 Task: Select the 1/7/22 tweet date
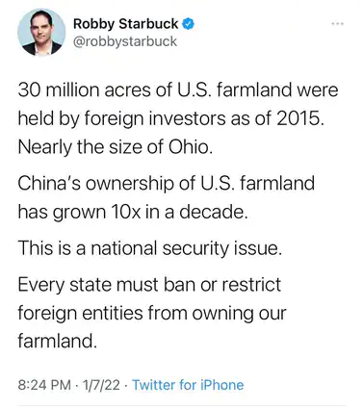101,385
